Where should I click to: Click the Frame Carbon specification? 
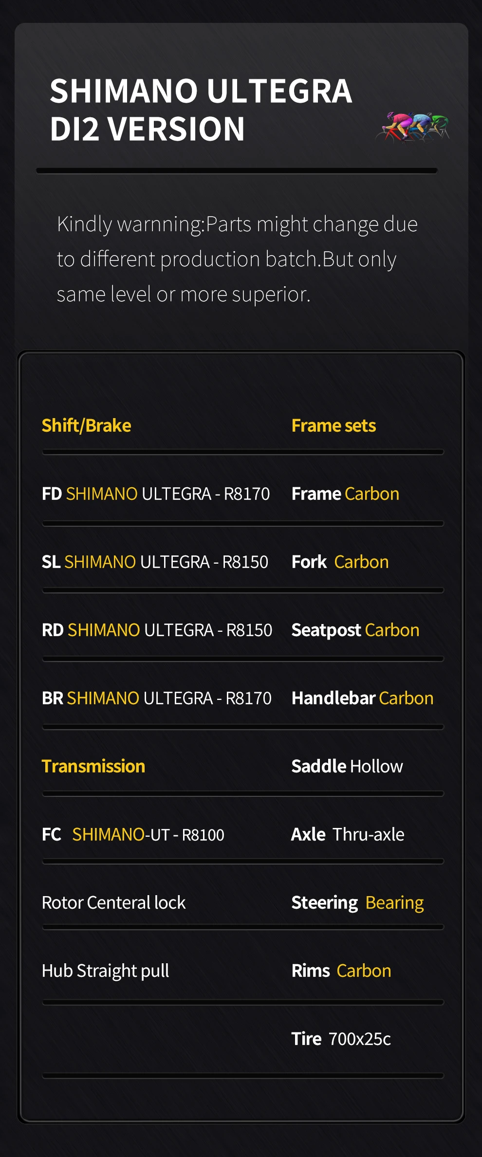point(345,494)
